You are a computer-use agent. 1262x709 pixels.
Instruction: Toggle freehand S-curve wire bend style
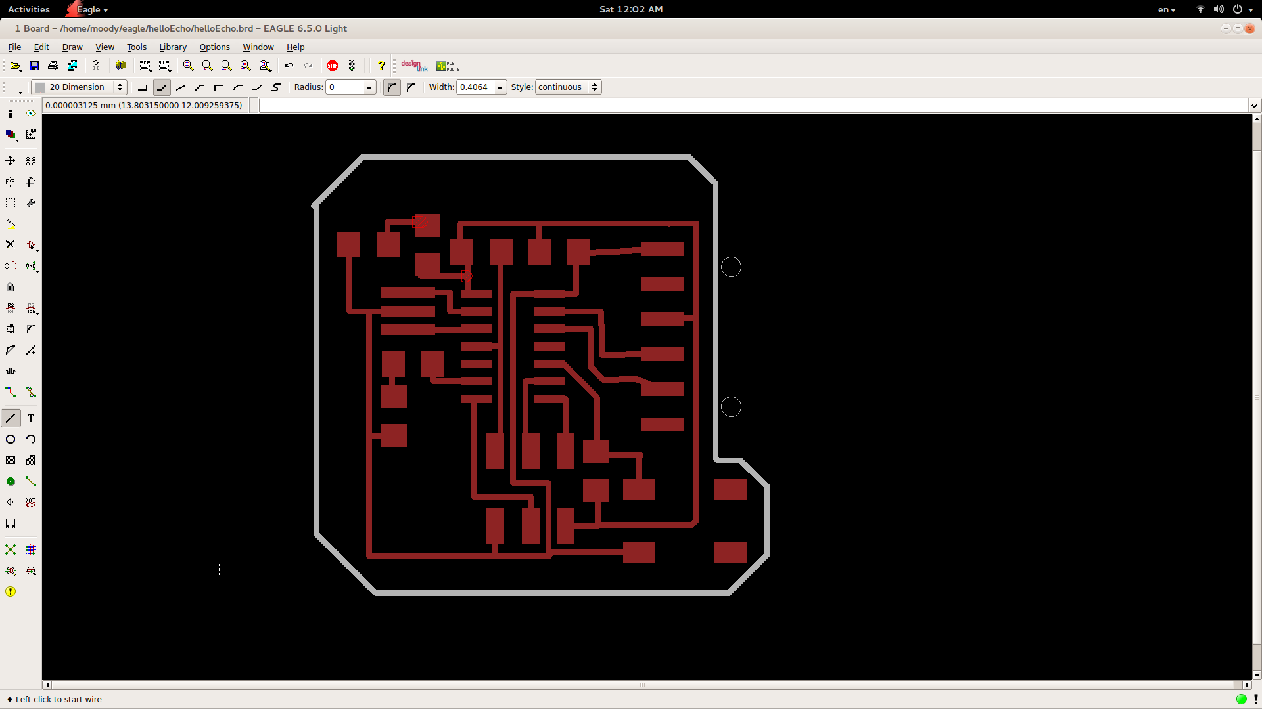[x=276, y=87]
